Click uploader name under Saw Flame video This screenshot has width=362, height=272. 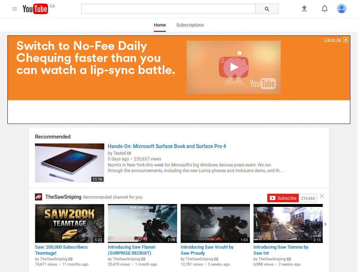(126, 259)
